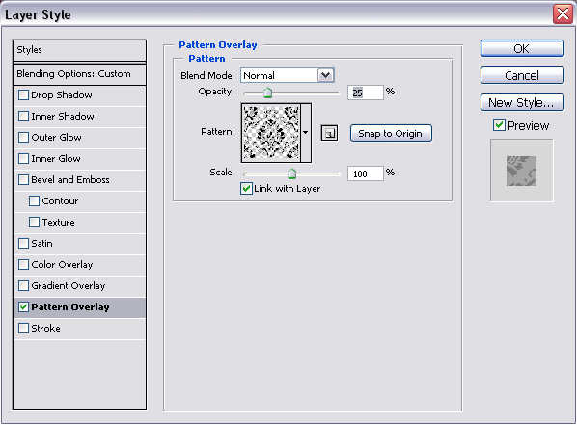
Task: Click the Scale slider handle
Action: pos(291,173)
